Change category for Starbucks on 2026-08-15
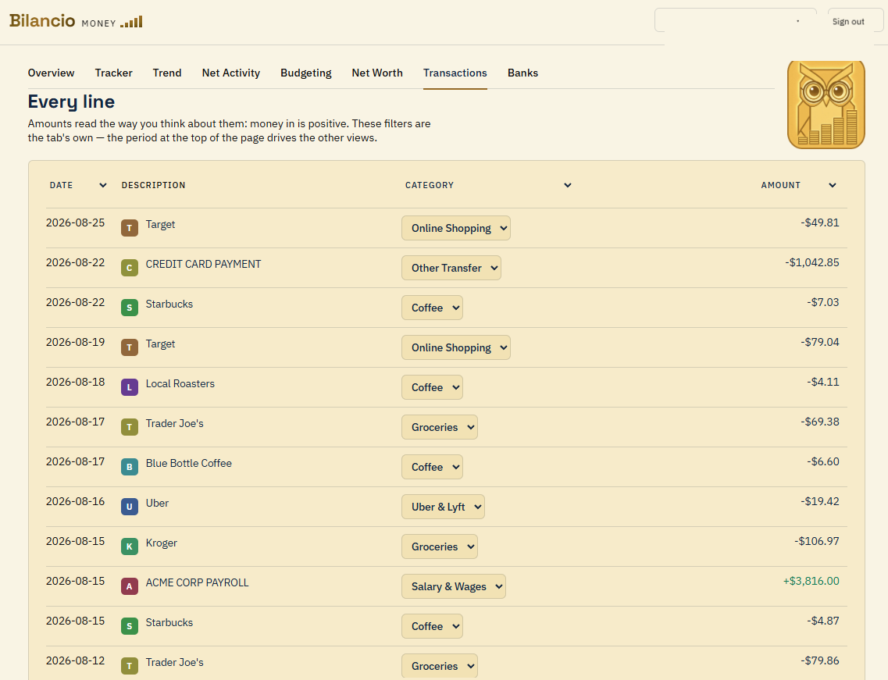Viewport: 888px width, 680px height. 432,626
